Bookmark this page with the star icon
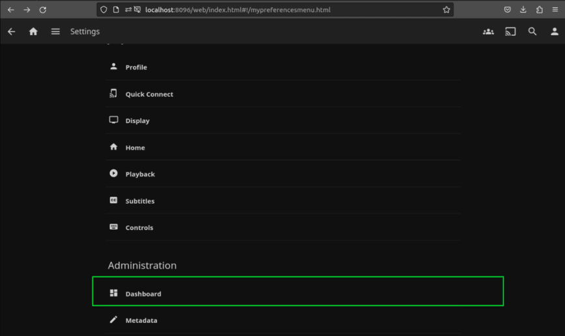Viewport: 565px width, 336px height. click(447, 10)
